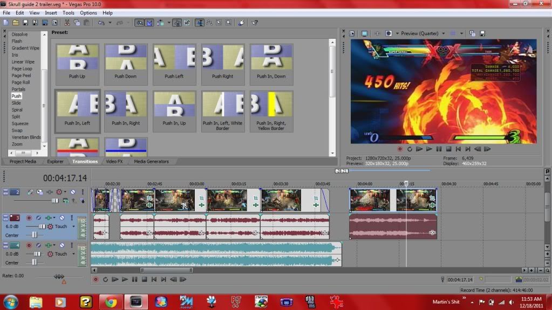Open preview overlays grid dropdown arrow

(x=461, y=33)
